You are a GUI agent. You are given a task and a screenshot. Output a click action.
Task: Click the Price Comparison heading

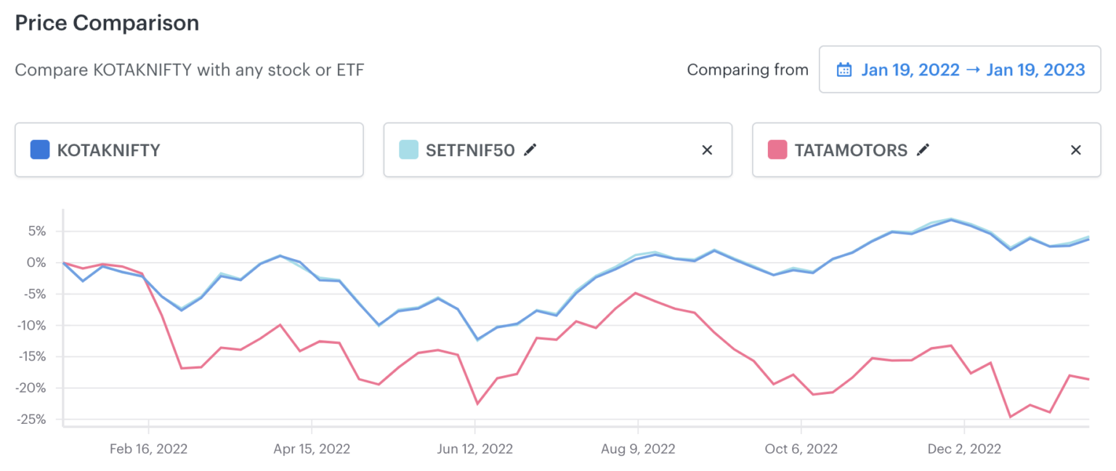click(107, 23)
